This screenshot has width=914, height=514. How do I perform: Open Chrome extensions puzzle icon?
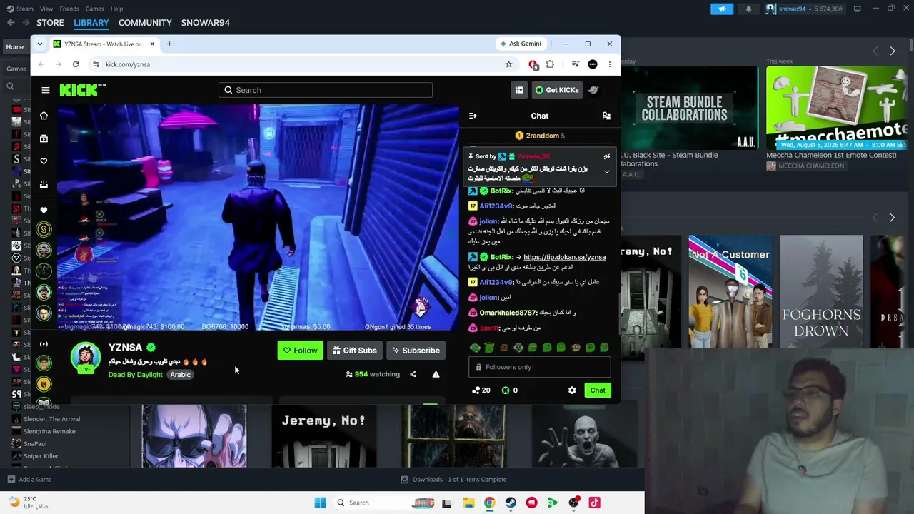click(x=550, y=64)
